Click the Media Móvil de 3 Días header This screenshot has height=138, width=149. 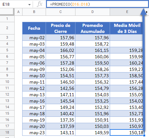tap(127, 28)
